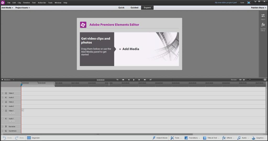The image size is (268, 141).
Task: Open the Add Media dropdown
Action: point(7,8)
